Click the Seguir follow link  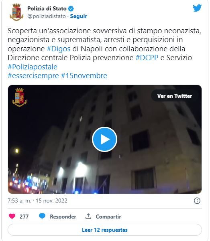(79, 16)
